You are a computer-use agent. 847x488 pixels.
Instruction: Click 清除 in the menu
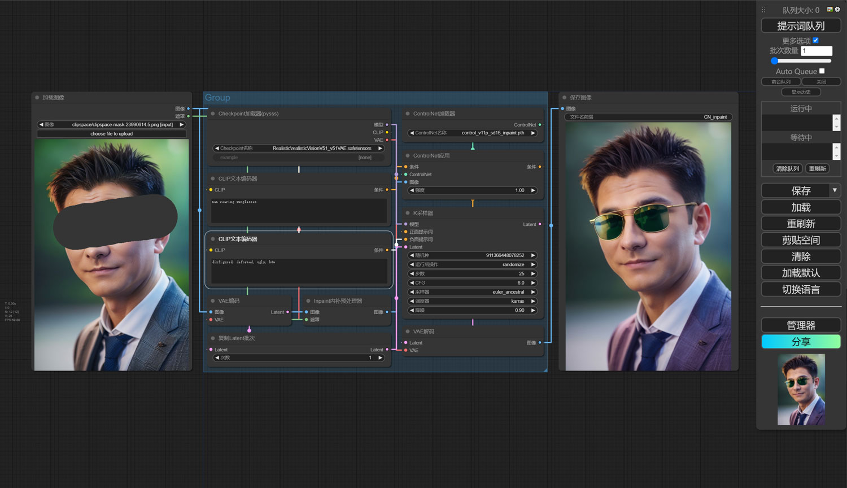pos(801,256)
